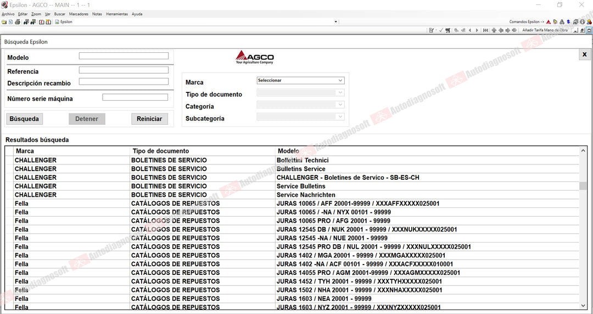Click the Referencia input field

tap(124, 70)
